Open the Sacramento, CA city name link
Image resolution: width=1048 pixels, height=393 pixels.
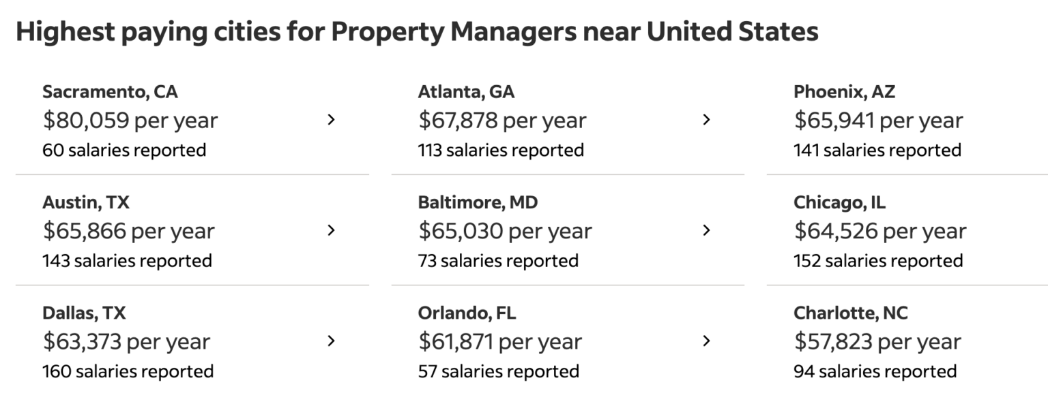(110, 91)
